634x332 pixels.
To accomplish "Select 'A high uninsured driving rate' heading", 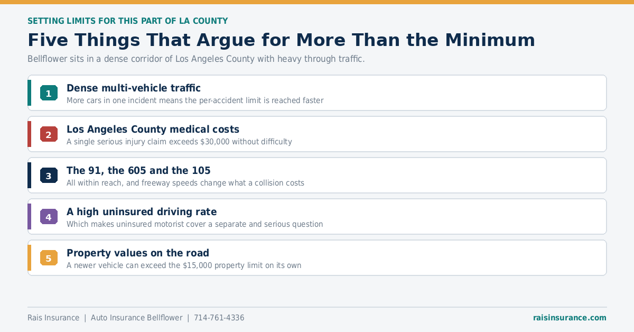I will tap(142, 211).
